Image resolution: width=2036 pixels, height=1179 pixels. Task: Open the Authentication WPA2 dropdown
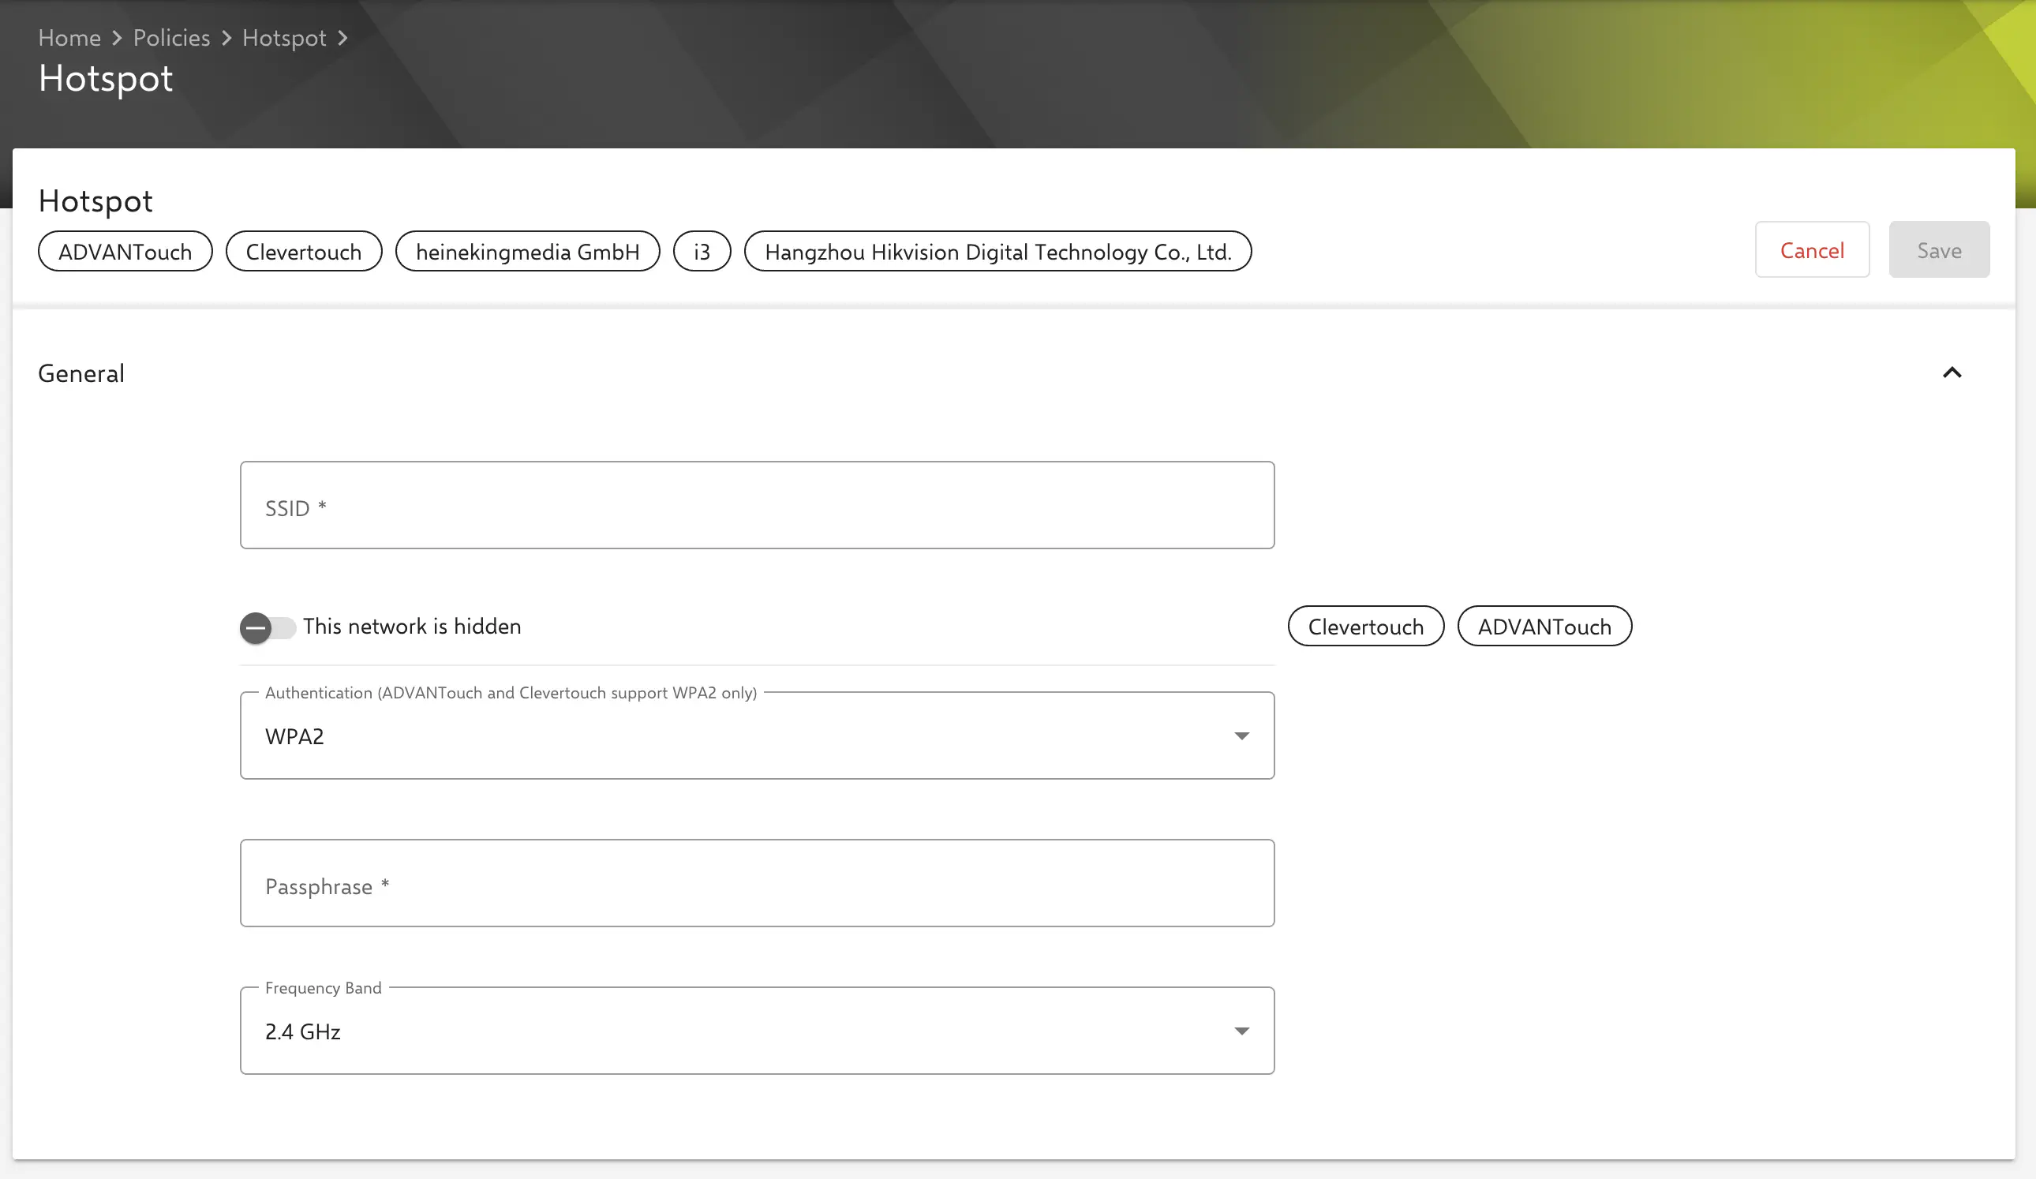pyautogui.click(x=756, y=735)
